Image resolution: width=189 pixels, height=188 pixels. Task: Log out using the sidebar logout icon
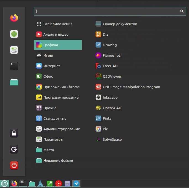coord(14,149)
